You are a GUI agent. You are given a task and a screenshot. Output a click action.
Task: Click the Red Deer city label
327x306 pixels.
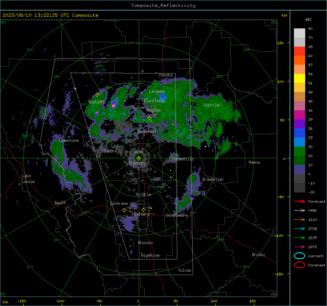(x=154, y=110)
